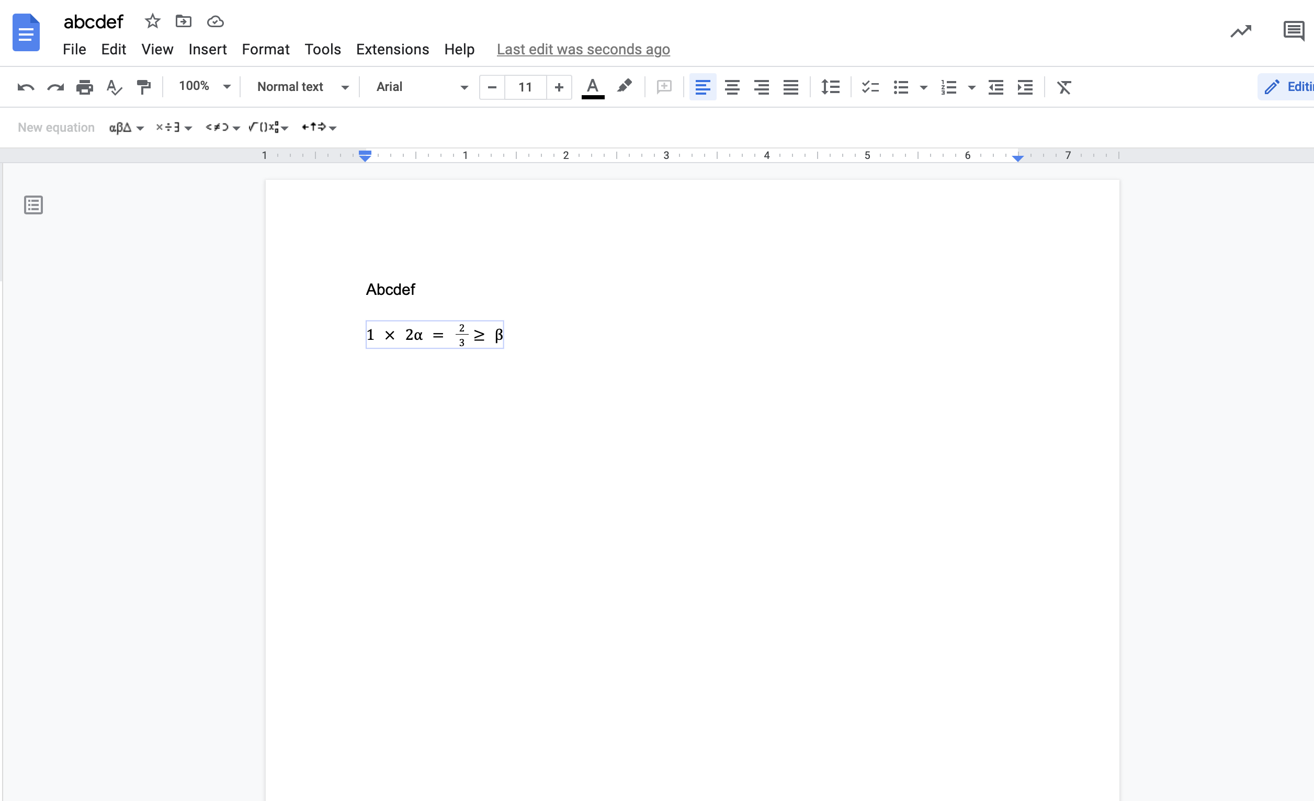The width and height of the screenshot is (1314, 801).
Task: Open the Edit menu
Action: point(114,50)
